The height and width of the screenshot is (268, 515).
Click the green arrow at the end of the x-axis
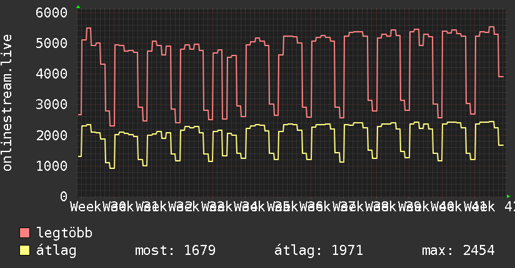(x=508, y=196)
